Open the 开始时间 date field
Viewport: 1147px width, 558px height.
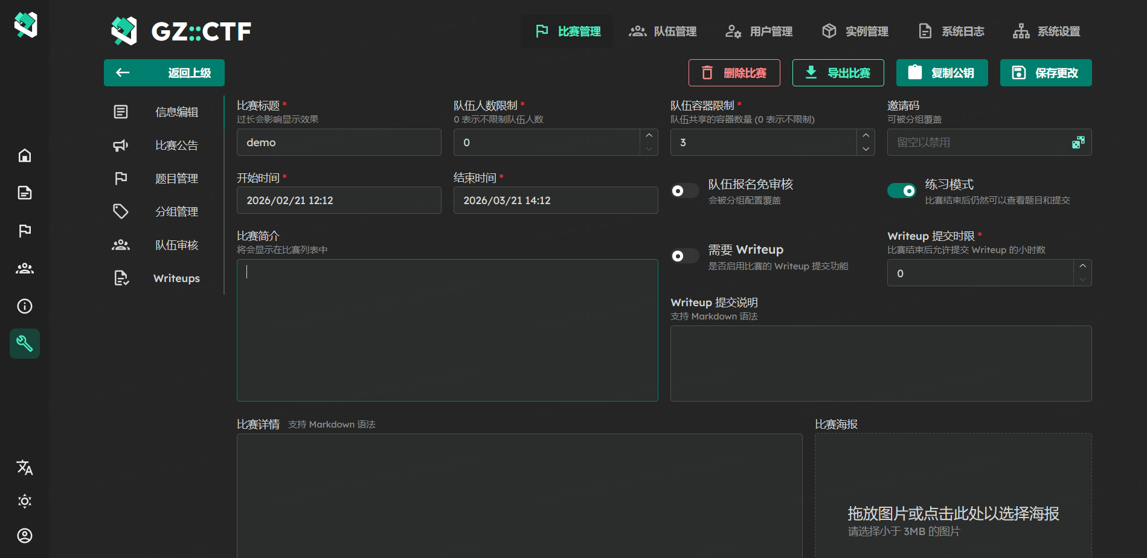339,200
